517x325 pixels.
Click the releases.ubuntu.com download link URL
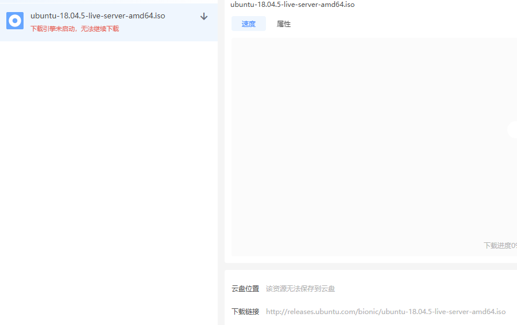385,312
